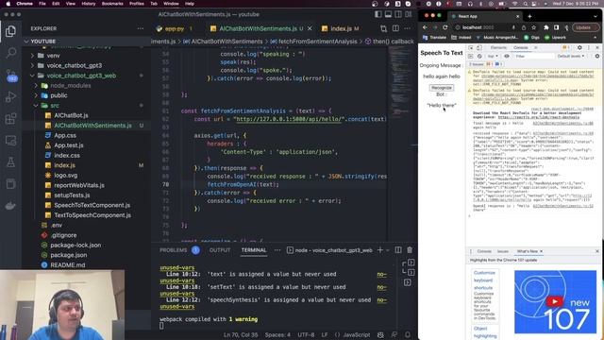Open Translate bookmark in Chrome
Screen dimensions: 604x340
(x=434, y=38)
